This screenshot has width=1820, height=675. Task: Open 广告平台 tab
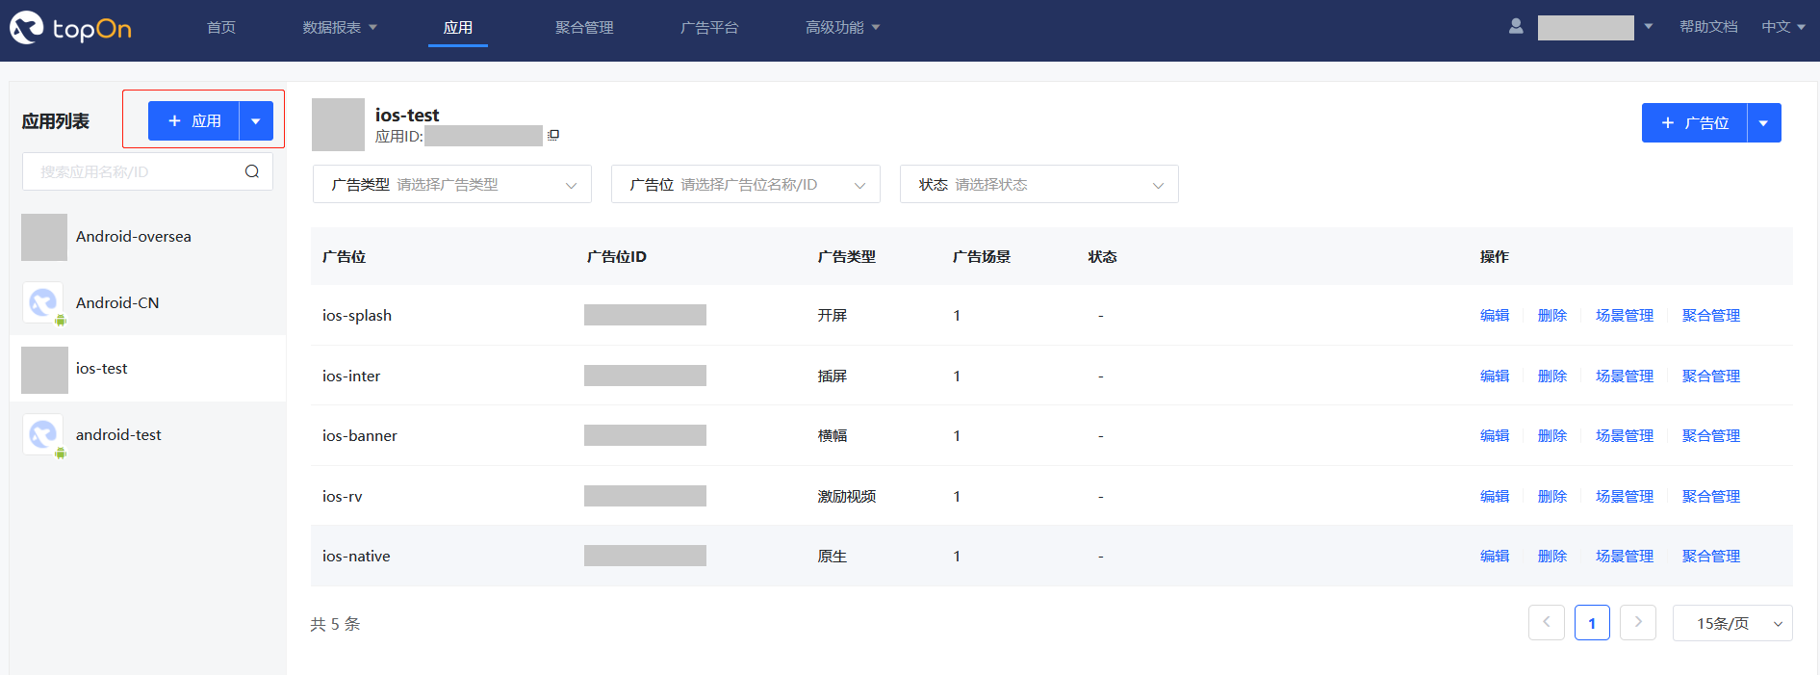click(709, 27)
